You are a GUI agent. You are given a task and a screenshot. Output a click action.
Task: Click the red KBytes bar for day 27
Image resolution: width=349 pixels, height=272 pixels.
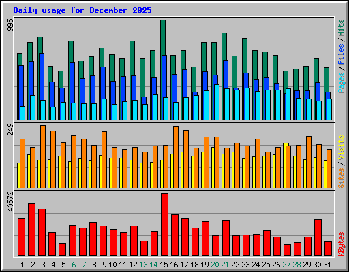click(x=288, y=250)
